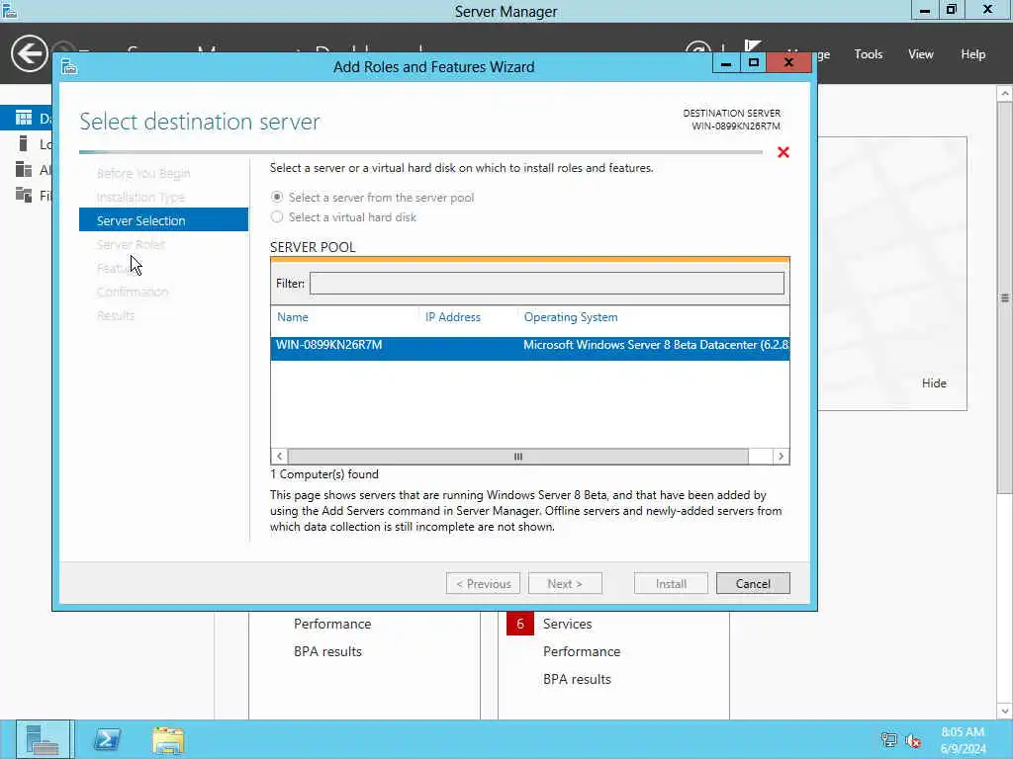Viewport: 1013px width, 759px height.
Task: Click scroll down arrow of Server Manager dashboard
Action: 1005,711
